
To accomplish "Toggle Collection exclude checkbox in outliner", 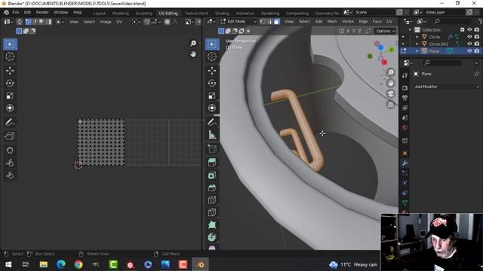I will 463,29.
